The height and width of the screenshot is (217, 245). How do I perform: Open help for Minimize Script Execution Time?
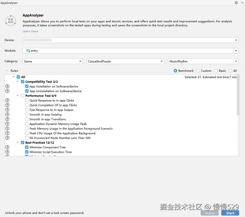(x=7, y=152)
